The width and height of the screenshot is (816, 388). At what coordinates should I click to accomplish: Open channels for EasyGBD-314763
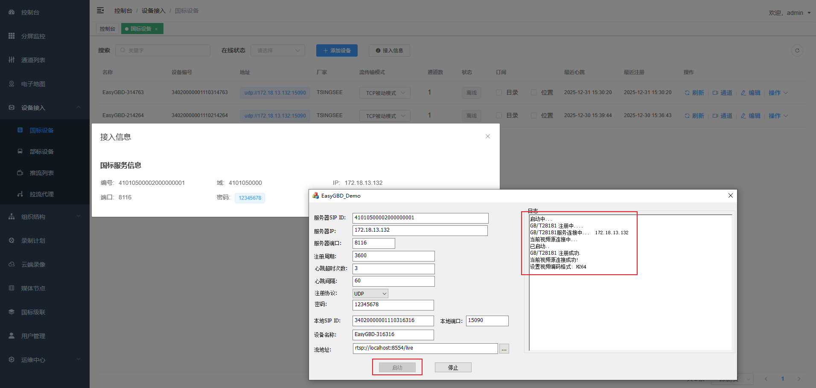click(723, 93)
